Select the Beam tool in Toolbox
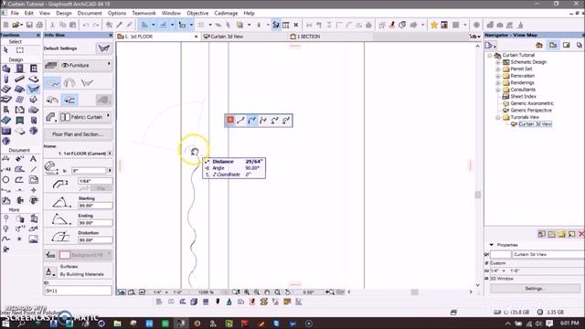Screen dimensions: 585x329 click(20, 79)
